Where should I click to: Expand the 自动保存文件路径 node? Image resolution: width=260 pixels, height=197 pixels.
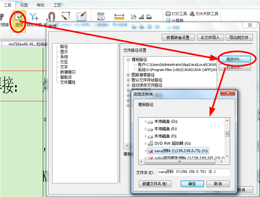point(128,85)
